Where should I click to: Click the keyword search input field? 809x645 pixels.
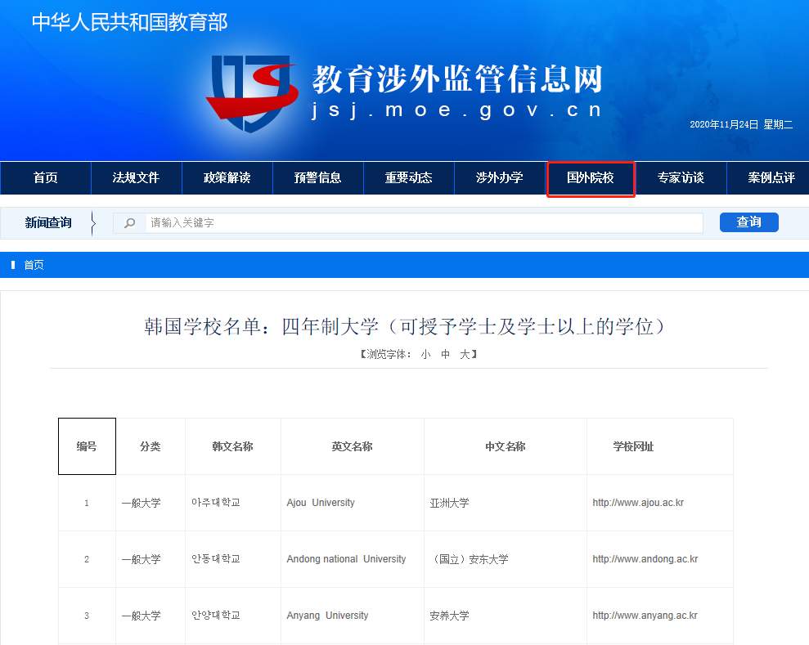click(x=424, y=222)
